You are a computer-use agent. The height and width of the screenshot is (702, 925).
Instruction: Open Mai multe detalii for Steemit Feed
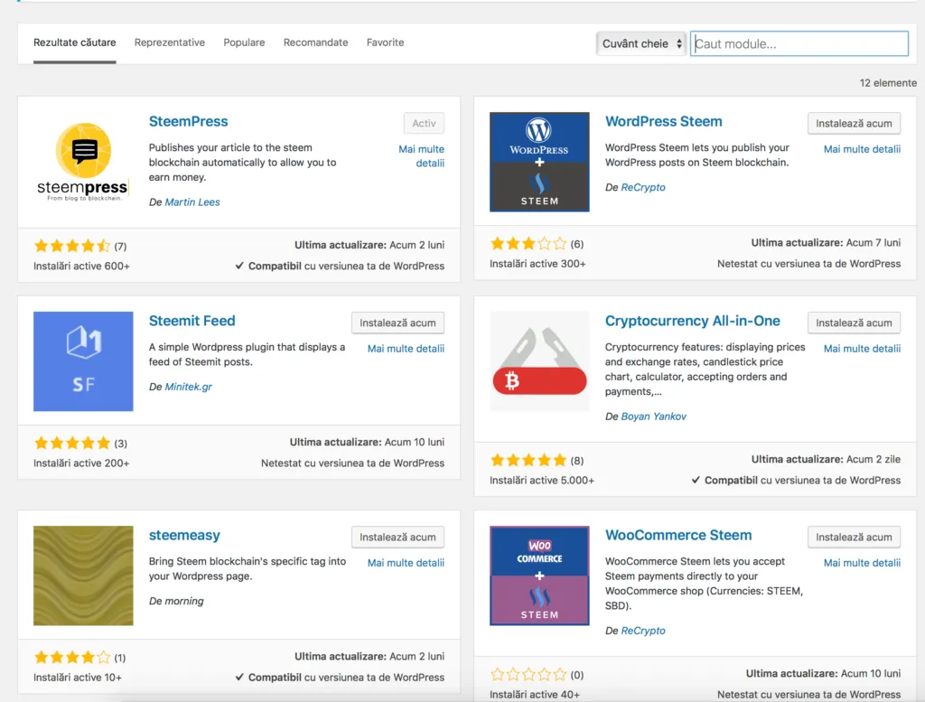pyautogui.click(x=406, y=349)
